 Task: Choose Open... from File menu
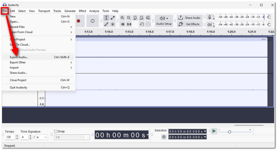coord(38,22)
